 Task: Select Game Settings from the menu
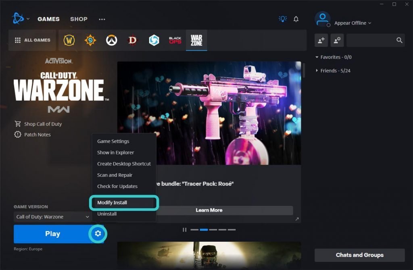point(113,141)
